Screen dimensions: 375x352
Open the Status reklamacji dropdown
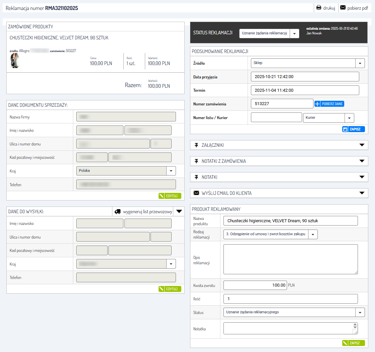(294, 34)
